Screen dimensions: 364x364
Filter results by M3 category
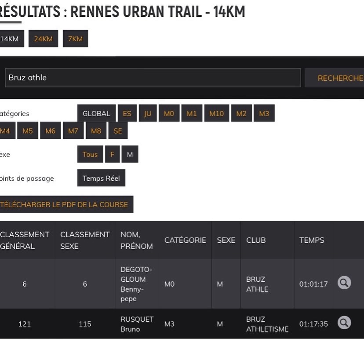[x=264, y=113]
